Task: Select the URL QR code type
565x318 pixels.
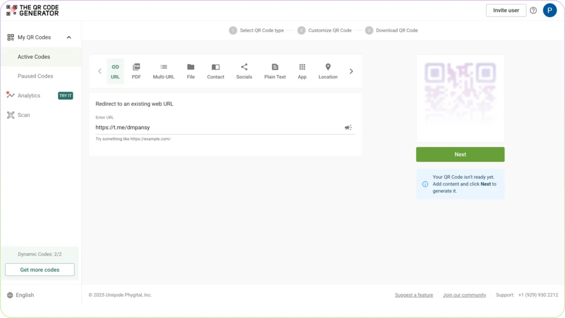Action: click(115, 71)
